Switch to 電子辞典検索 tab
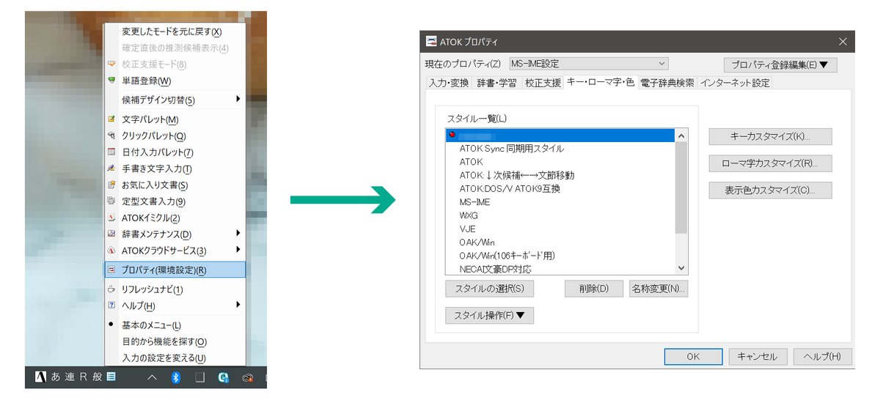880x400 pixels. 667,83
